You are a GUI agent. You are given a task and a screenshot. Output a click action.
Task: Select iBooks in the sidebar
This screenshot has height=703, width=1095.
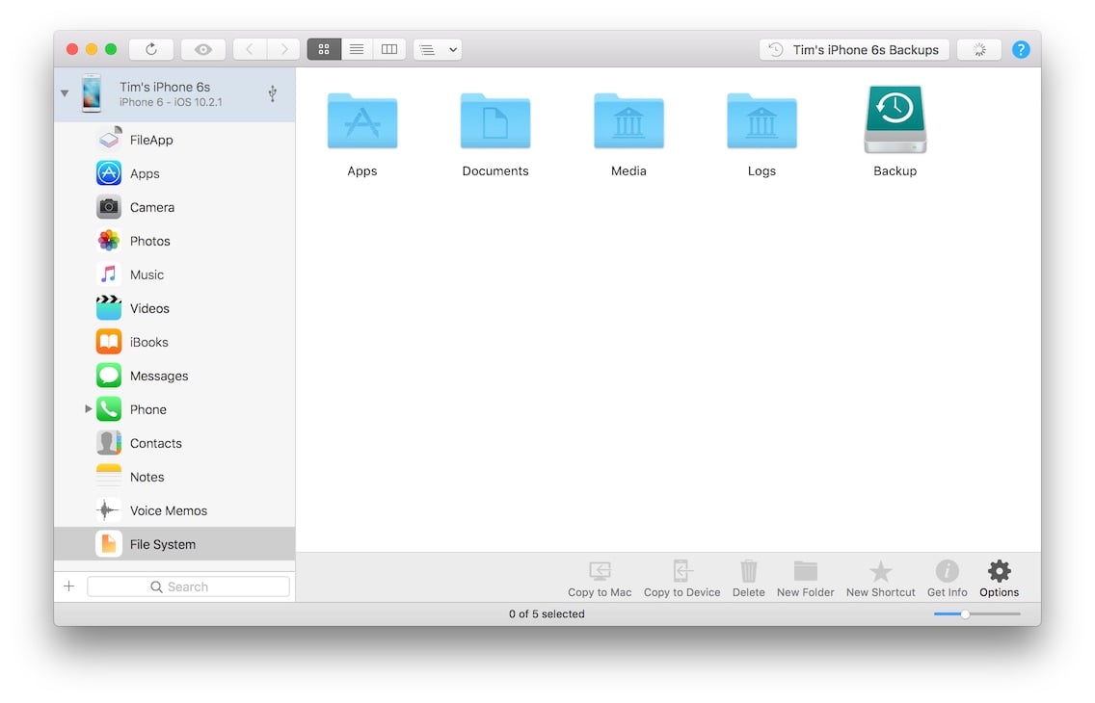pos(174,342)
